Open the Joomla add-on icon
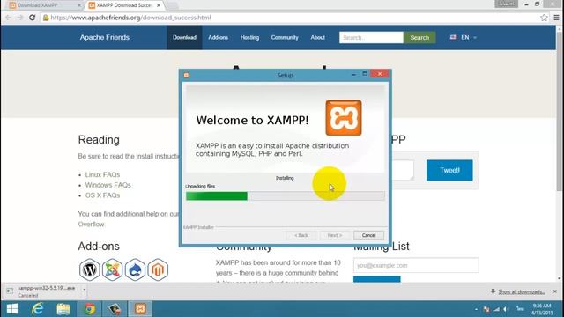 point(112,269)
